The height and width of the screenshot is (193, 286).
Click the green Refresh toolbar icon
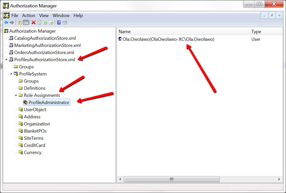pos(45,22)
